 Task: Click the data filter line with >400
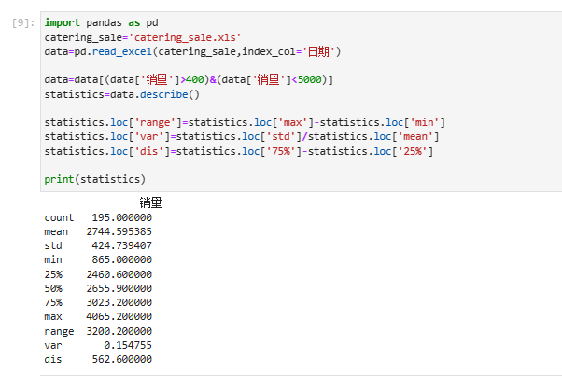tap(189, 79)
